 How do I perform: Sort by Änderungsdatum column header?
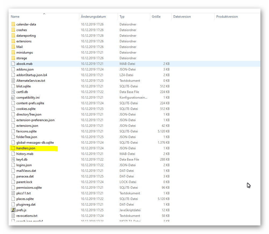click(x=93, y=17)
